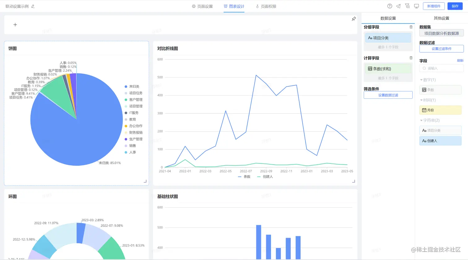
Task: Click 设置数据过滤 button
Action: [388, 95]
